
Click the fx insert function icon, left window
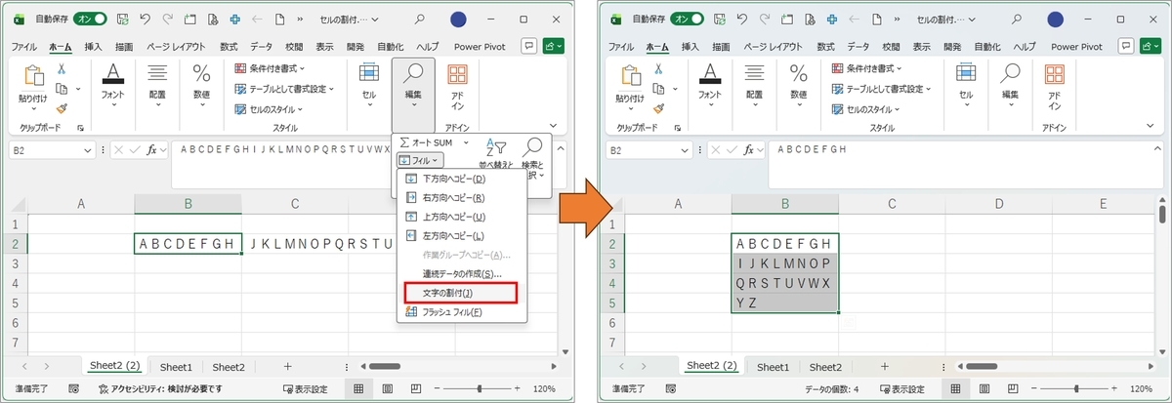tap(151, 149)
